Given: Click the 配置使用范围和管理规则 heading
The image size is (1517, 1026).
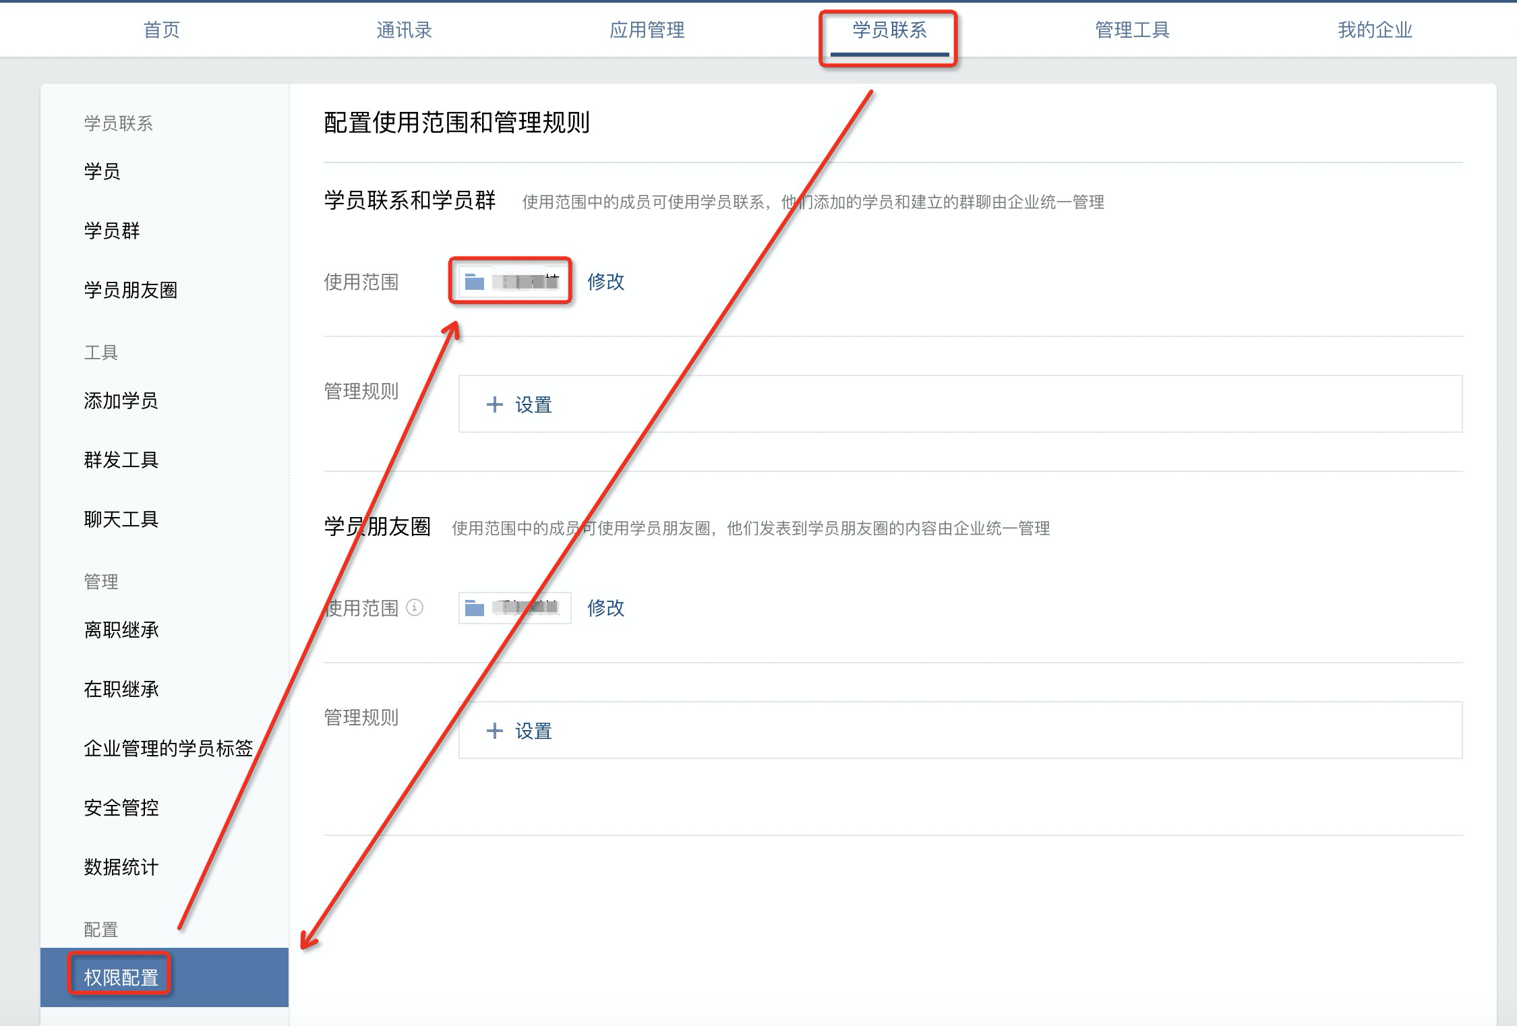Looking at the screenshot, I should coord(457,123).
